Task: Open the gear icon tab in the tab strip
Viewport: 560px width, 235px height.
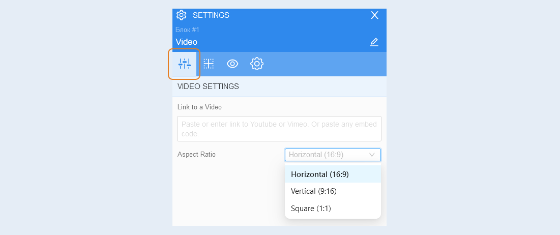Action: point(257,64)
